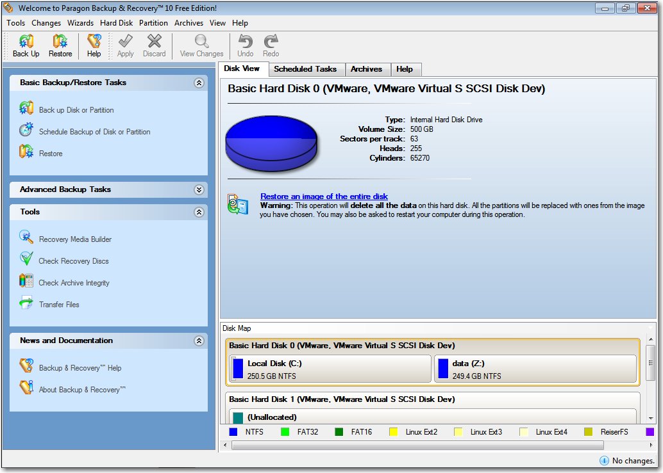Open the Hard Disk menu

pos(116,23)
